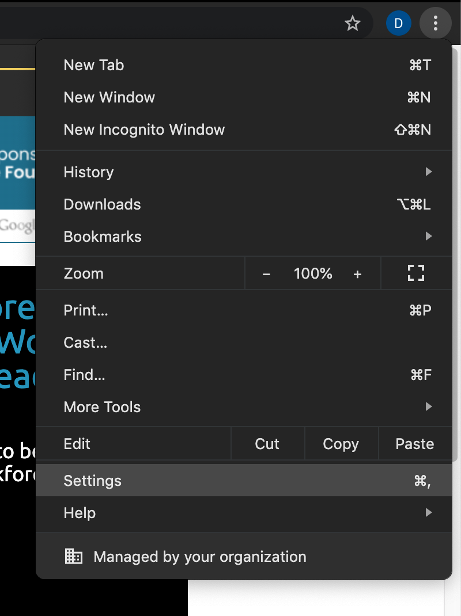The width and height of the screenshot is (461, 616).
Task: Zoom out with the minus button
Action: click(x=266, y=274)
